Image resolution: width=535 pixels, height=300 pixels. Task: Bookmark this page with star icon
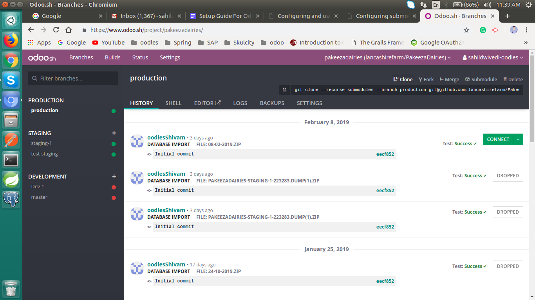pyautogui.click(x=466, y=30)
